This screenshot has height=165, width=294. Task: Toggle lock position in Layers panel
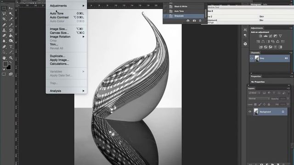point(265,104)
